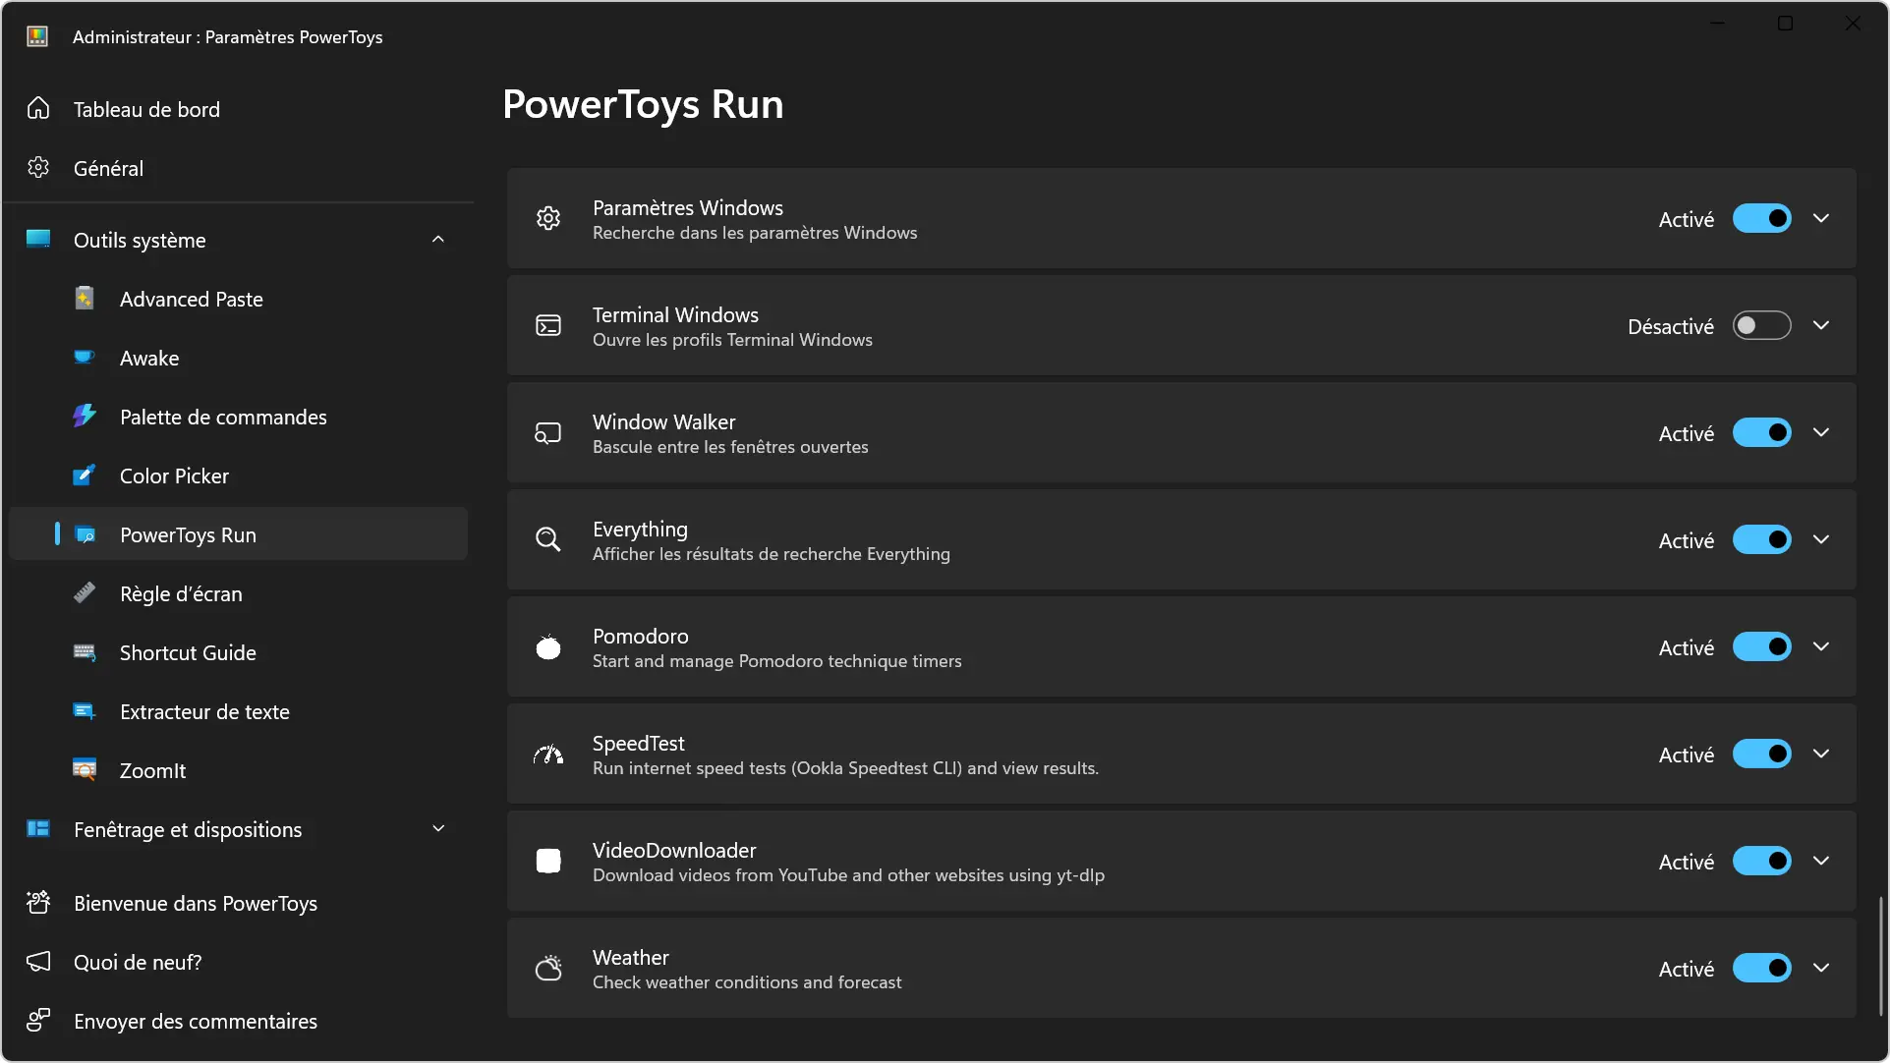Click the Awake coffee cup icon

tap(85, 357)
